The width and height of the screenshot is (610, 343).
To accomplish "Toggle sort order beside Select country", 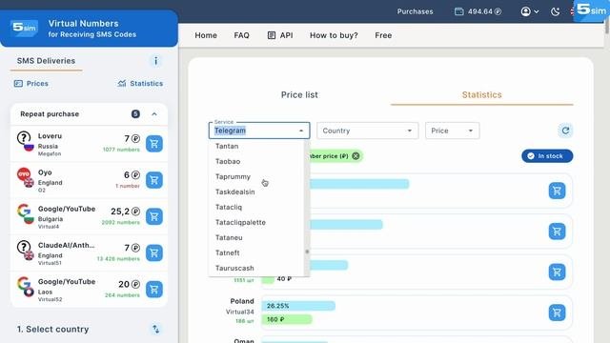I will 156,330.
